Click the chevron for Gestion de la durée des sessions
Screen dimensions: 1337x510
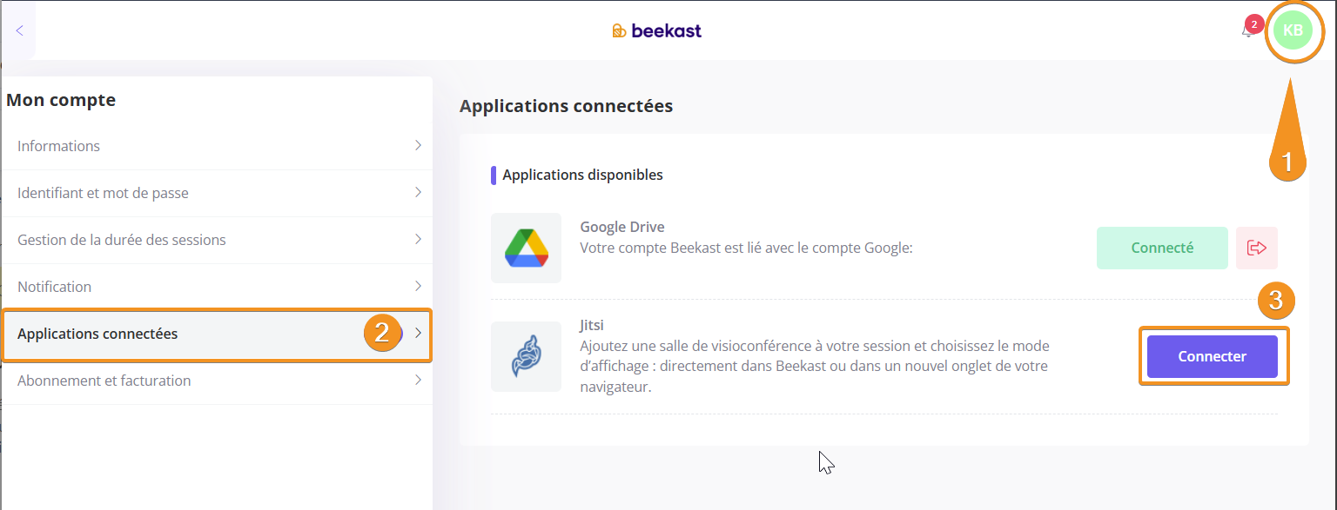[418, 240]
